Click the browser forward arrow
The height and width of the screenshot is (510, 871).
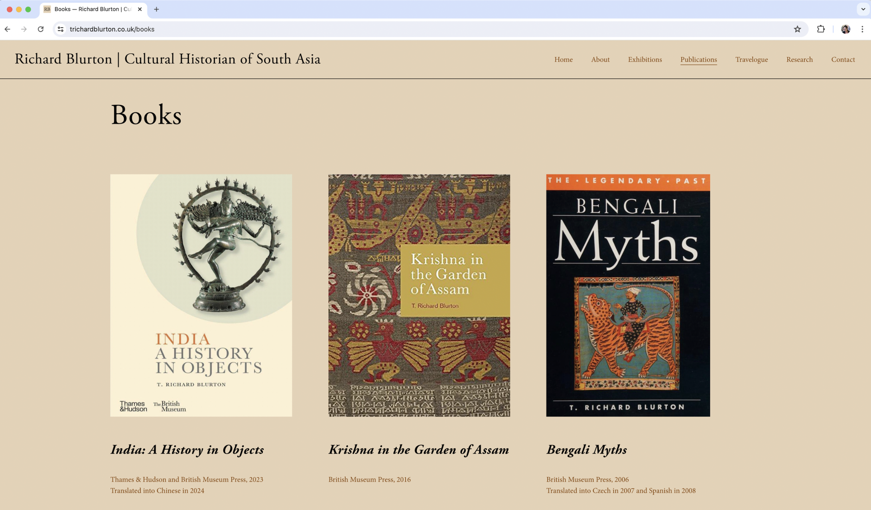point(24,29)
